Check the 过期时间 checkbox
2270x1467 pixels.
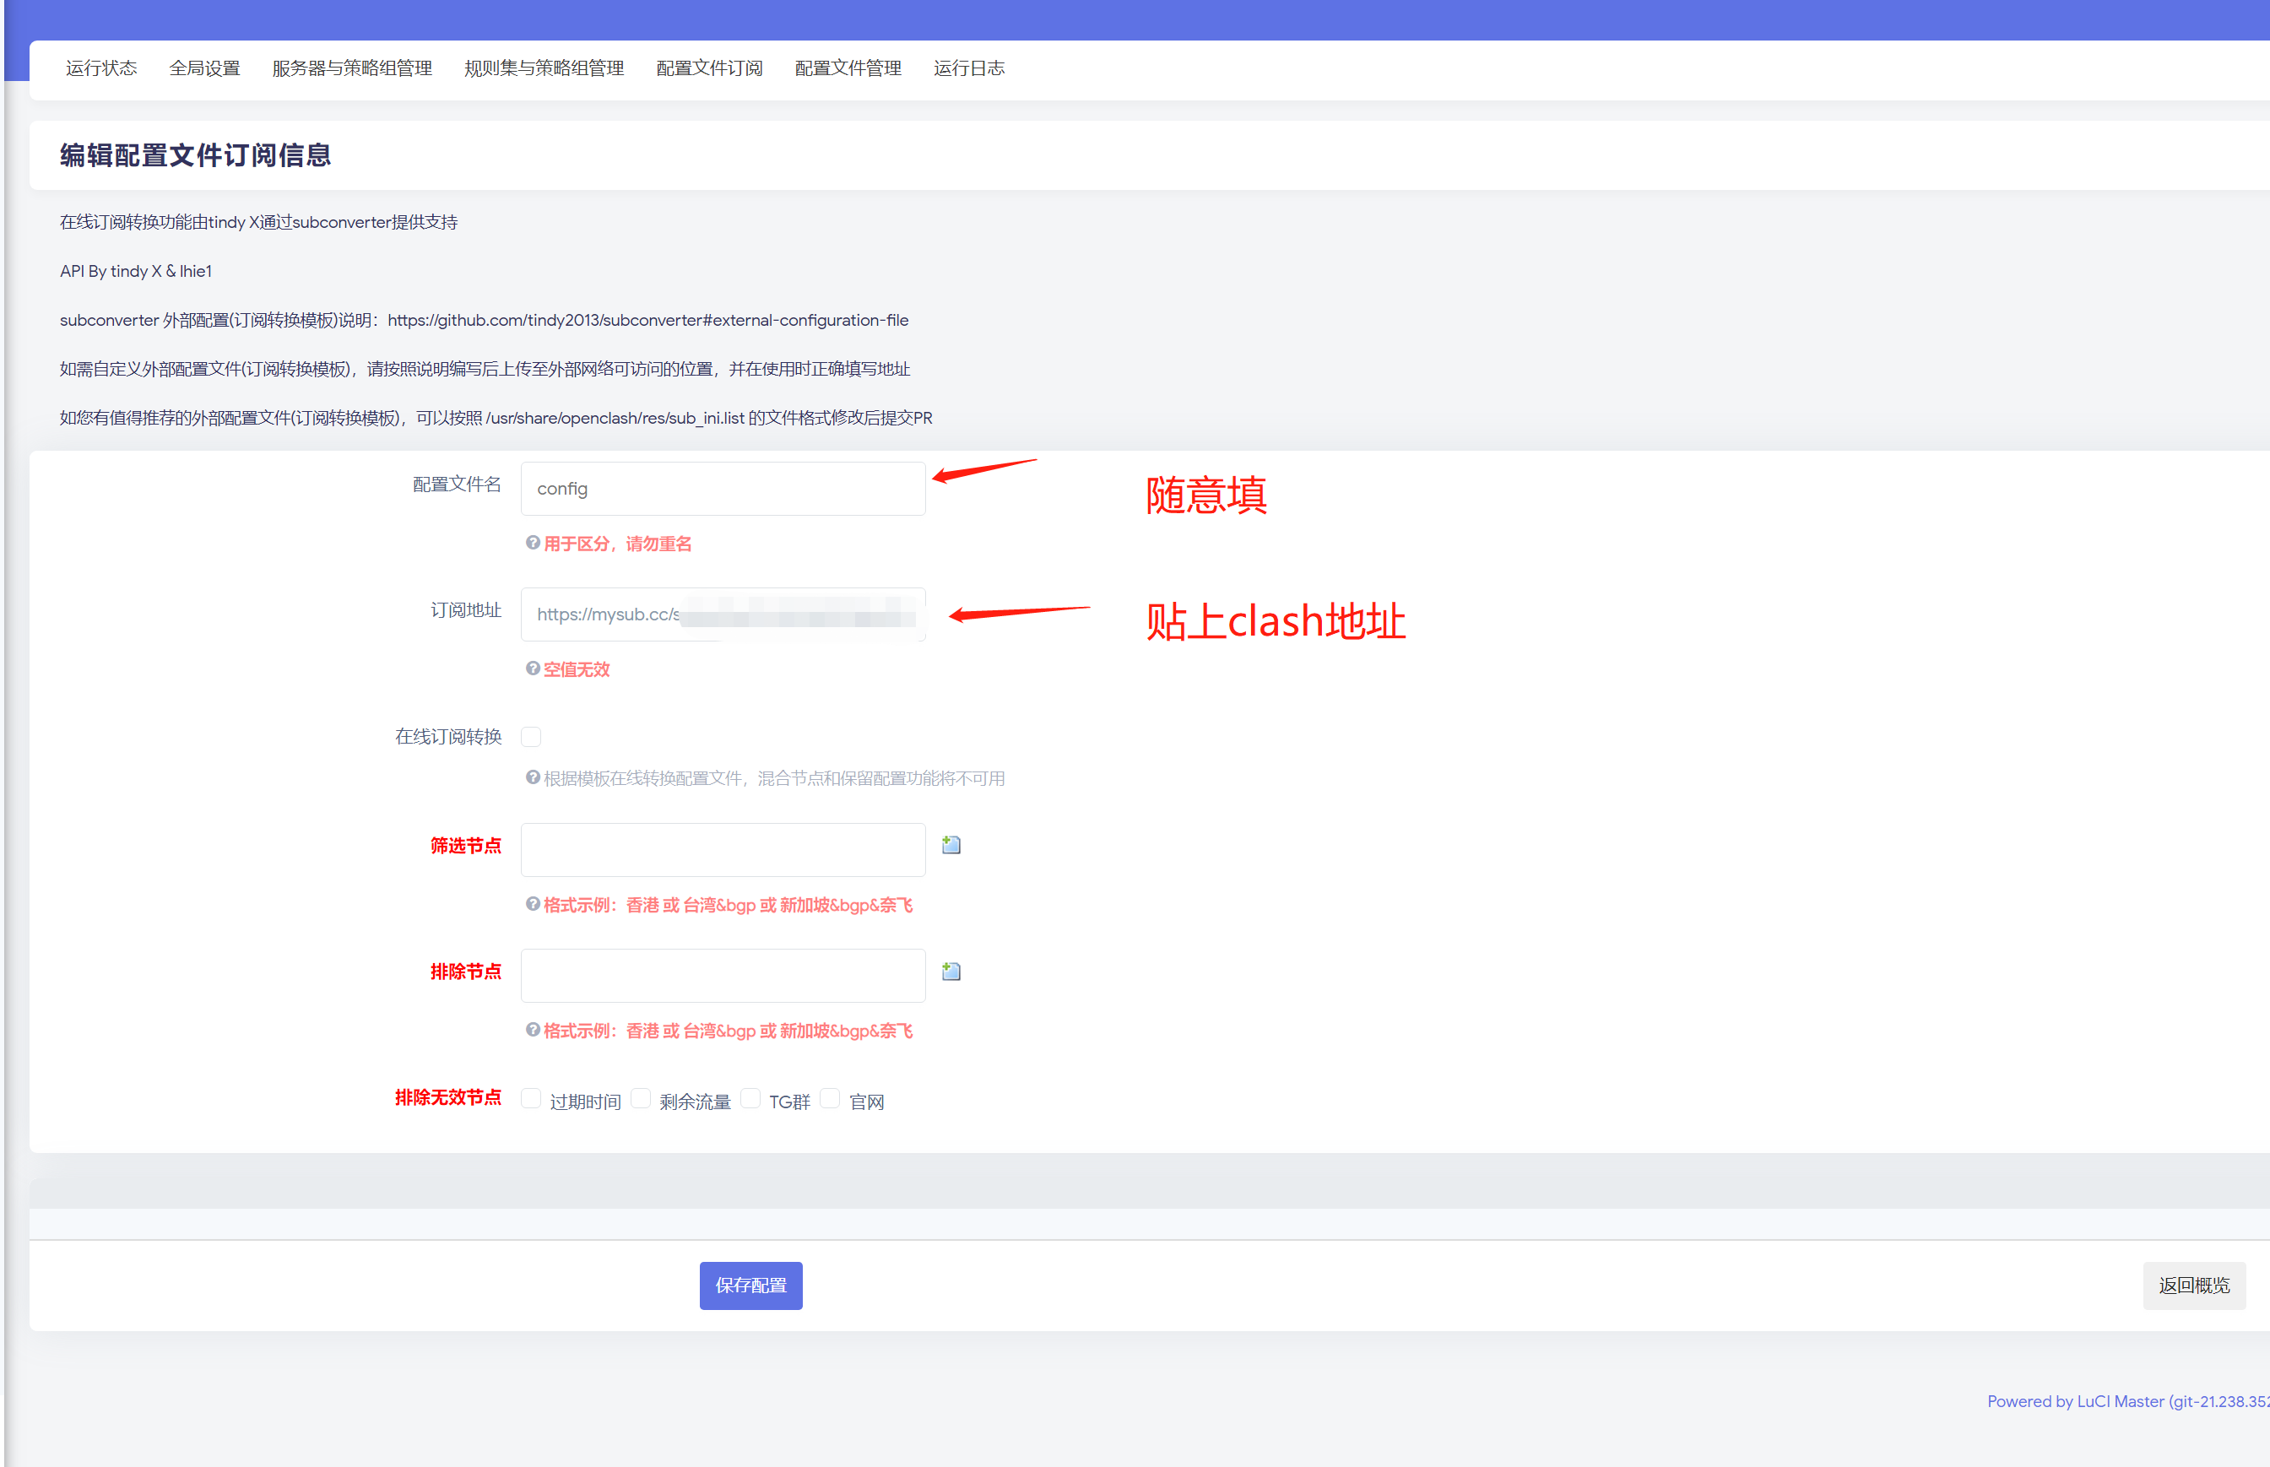pyautogui.click(x=532, y=1098)
